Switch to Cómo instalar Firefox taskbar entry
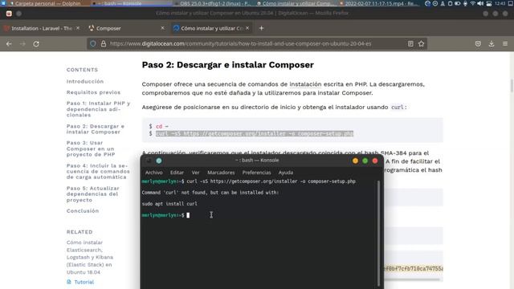514x289 pixels. pos(296,3)
